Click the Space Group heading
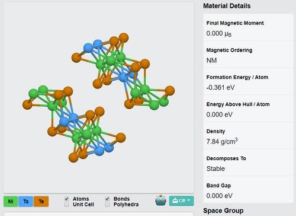The height and width of the screenshot is (216, 296). pos(223,211)
